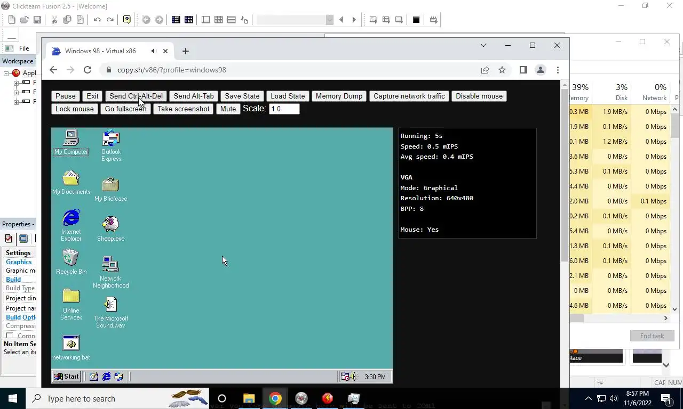Select Network Neighborhood desktop icon
The image size is (683, 409).
tap(110, 272)
